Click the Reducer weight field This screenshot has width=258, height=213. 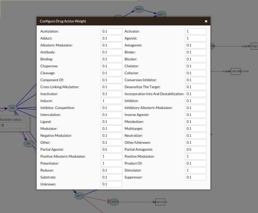(x=111, y=170)
